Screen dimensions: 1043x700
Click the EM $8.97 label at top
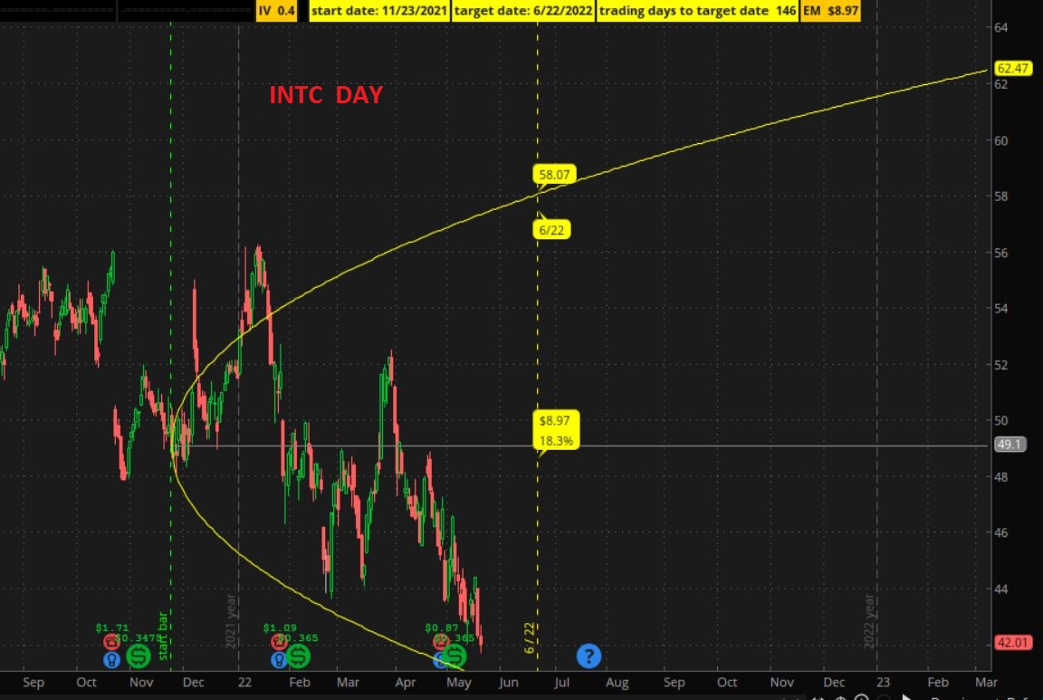click(x=829, y=11)
